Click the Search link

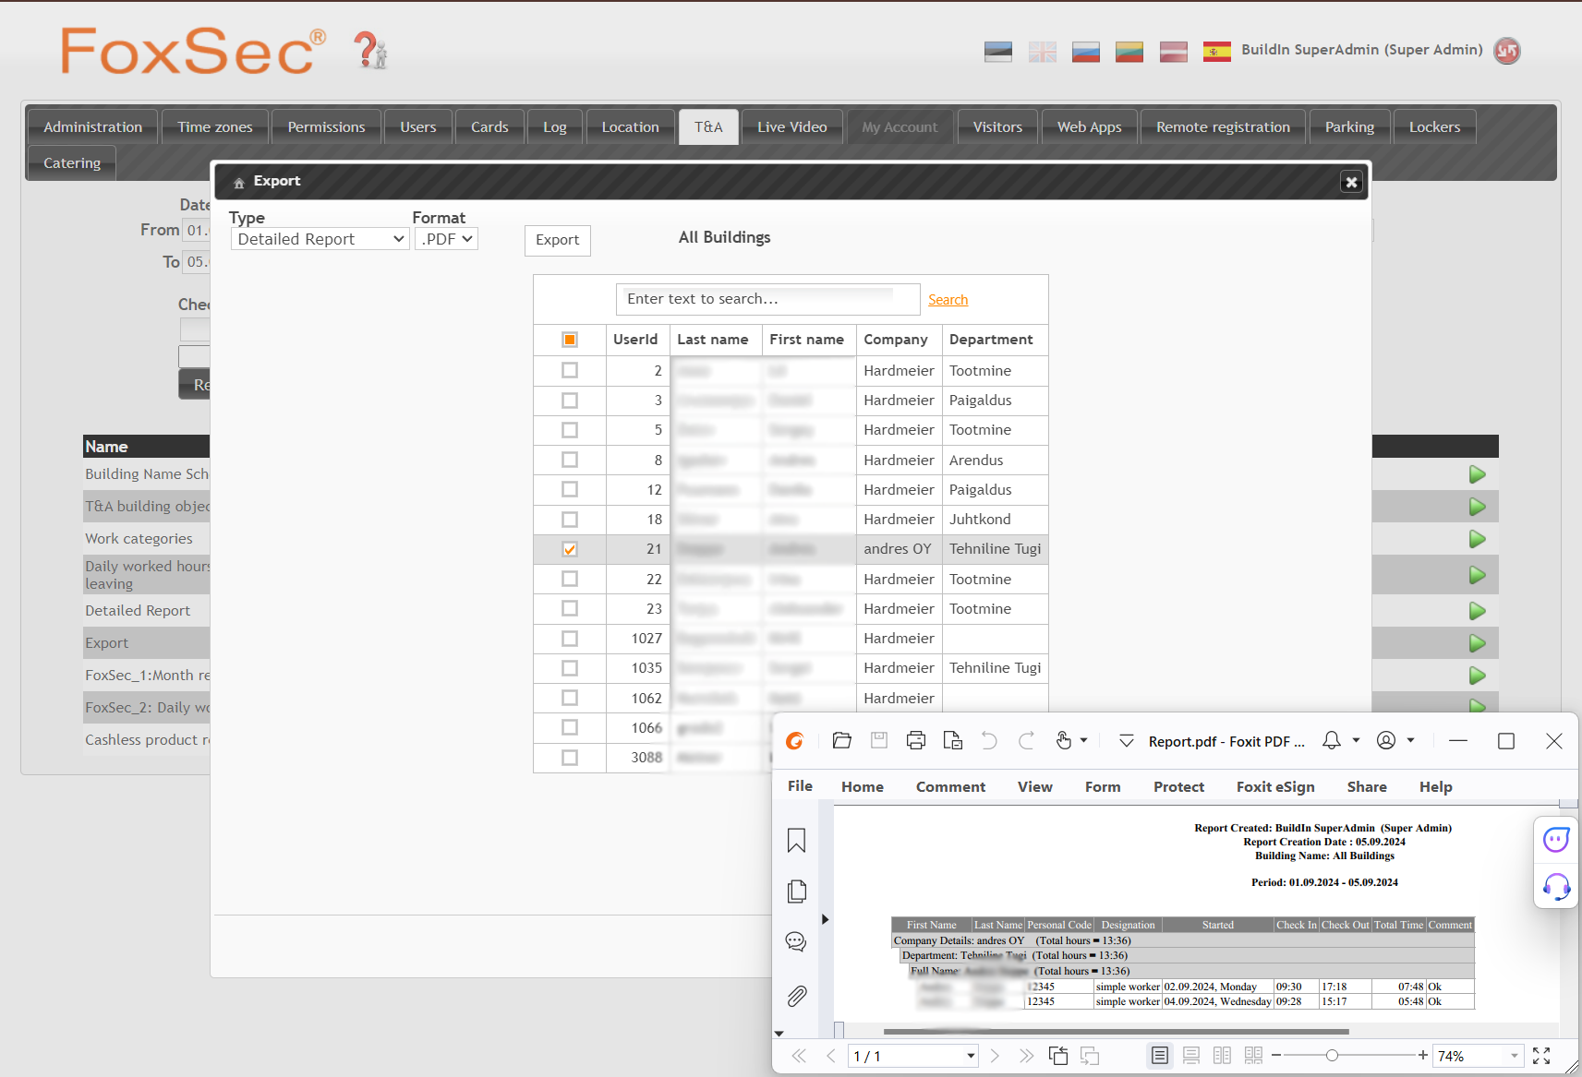(948, 300)
